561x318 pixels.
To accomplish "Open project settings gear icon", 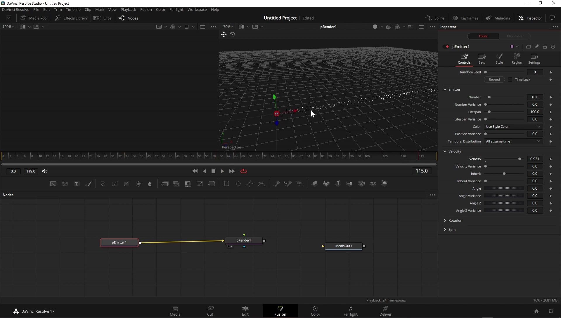I will pos(551,311).
